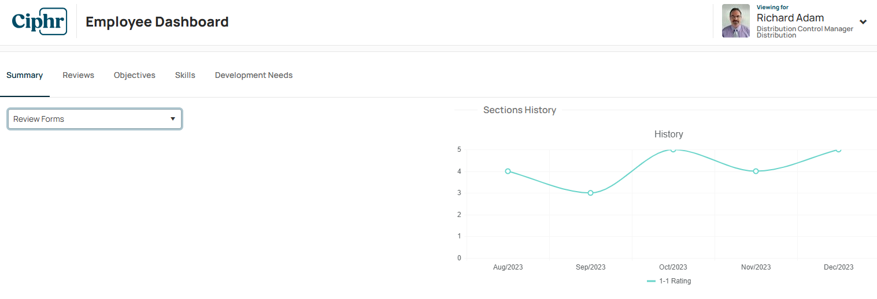Select the Dec/2023 data point on chart

point(838,149)
